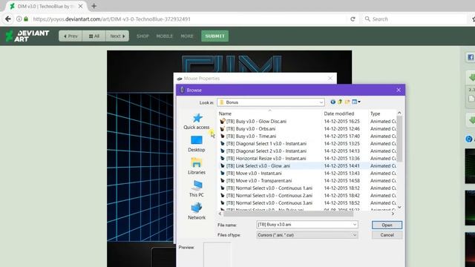
Task: Click the file list scroll up arrow
Action: coord(399,113)
